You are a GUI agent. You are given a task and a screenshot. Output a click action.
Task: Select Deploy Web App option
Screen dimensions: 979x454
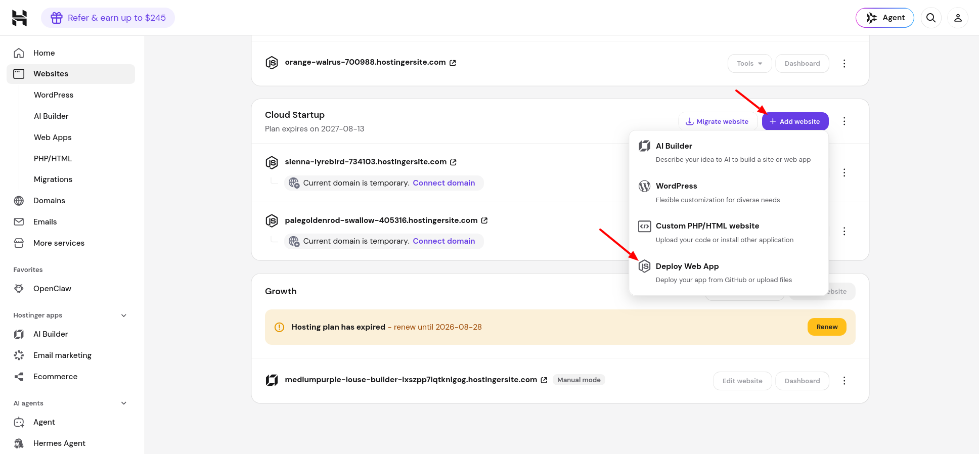tap(728, 273)
